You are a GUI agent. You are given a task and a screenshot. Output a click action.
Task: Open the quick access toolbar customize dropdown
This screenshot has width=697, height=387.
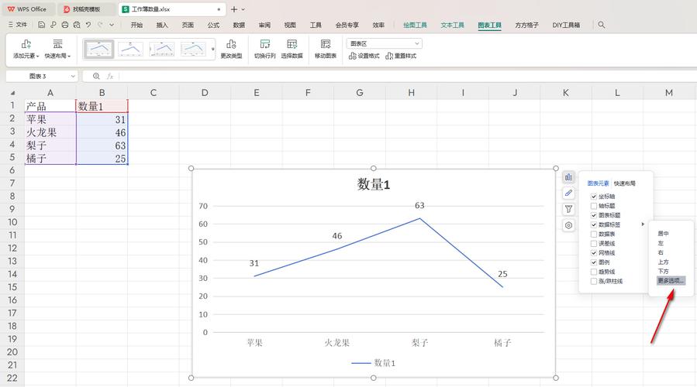tap(112, 25)
